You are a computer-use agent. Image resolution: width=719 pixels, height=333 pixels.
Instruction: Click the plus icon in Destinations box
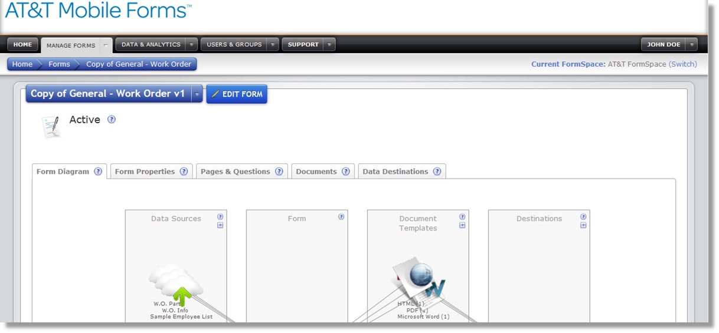click(583, 225)
